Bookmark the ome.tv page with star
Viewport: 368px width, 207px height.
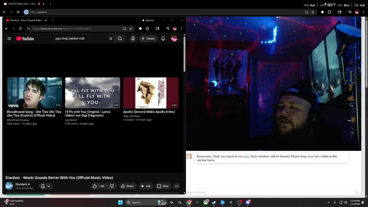pyautogui.click(x=313, y=12)
